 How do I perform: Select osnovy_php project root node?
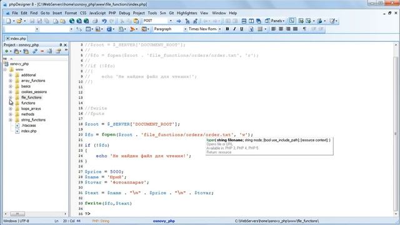[19, 64]
